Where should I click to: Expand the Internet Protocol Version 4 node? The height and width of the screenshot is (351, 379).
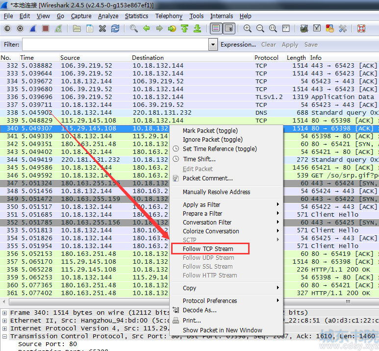[x=4, y=328]
